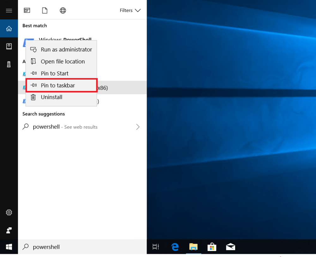
Task: Click the Feedback person icon
Action: click(x=9, y=230)
